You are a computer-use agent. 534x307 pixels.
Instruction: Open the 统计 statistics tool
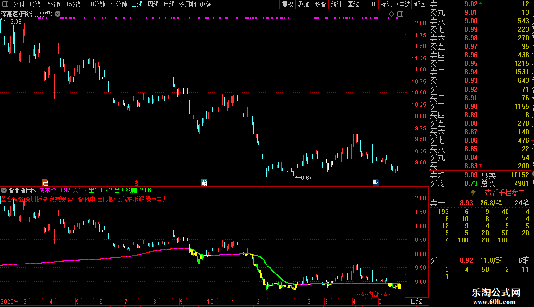[336, 4]
